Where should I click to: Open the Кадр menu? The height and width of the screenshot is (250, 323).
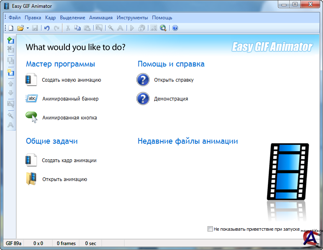(51, 18)
